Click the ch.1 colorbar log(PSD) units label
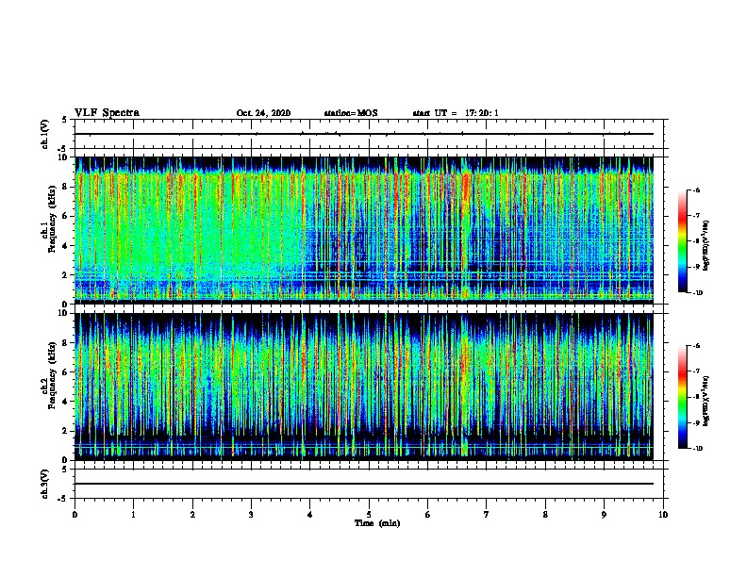The image size is (747, 577). (706, 246)
